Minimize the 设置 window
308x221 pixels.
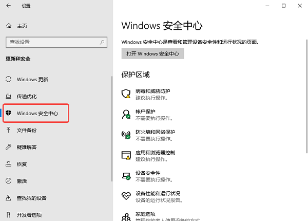tap(267, 6)
